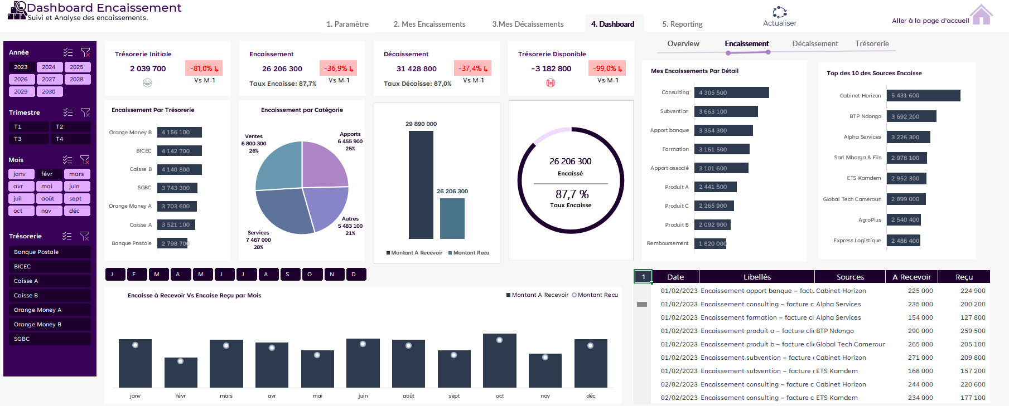The image size is (1009, 406).
Task: Click the F month button
Action: (x=137, y=274)
